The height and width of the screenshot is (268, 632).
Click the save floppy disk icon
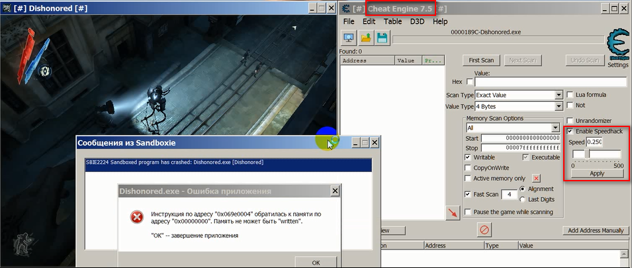(x=382, y=38)
